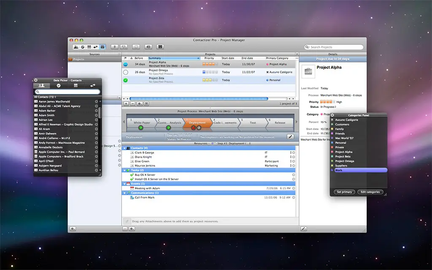Screen dimensions: 432x270
Task: Collapse the Contacts (4) resource group
Action: (x=124, y=148)
